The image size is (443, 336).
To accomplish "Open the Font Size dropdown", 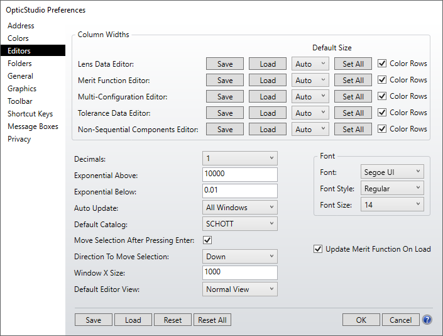I will [392, 204].
